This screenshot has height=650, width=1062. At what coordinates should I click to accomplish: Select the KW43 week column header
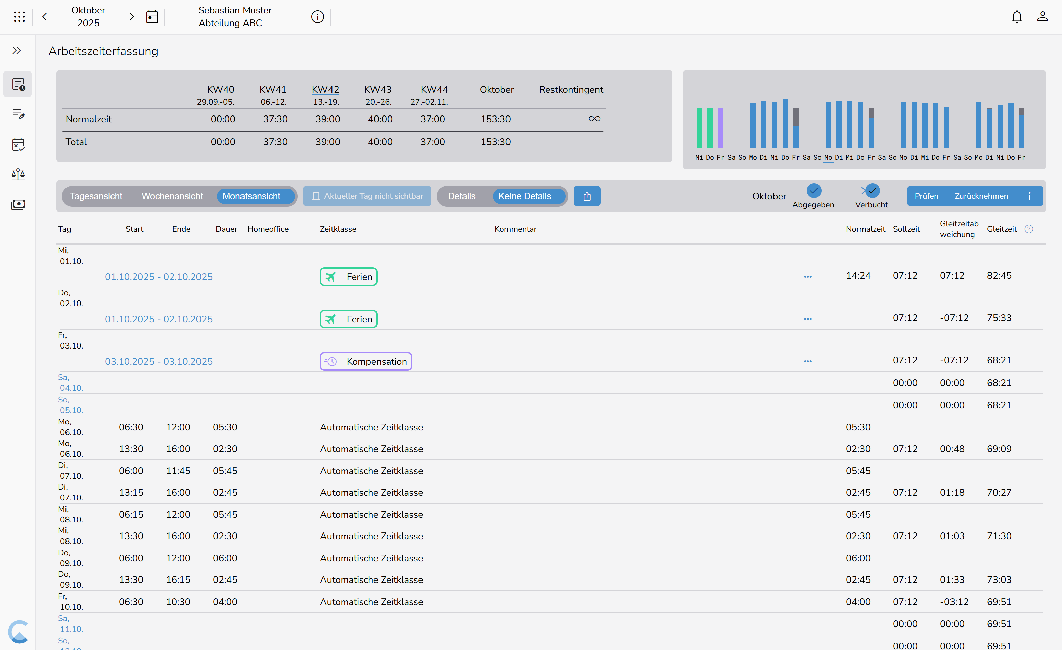point(378,90)
